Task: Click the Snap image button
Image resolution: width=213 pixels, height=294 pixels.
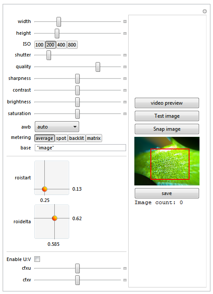Action: (167, 129)
